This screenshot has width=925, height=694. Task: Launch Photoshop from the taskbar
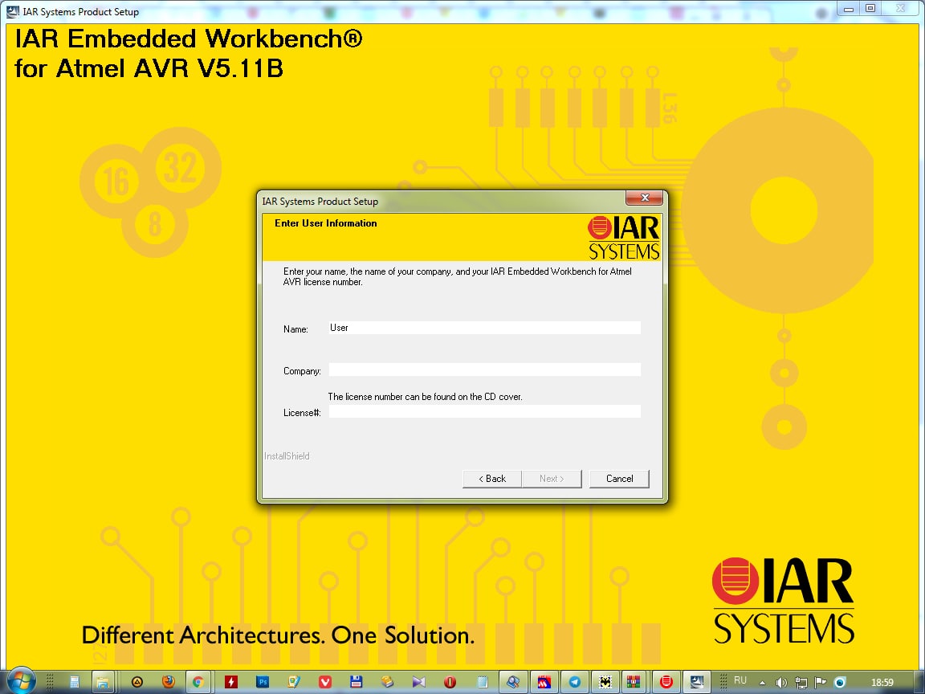[x=263, y=682]
